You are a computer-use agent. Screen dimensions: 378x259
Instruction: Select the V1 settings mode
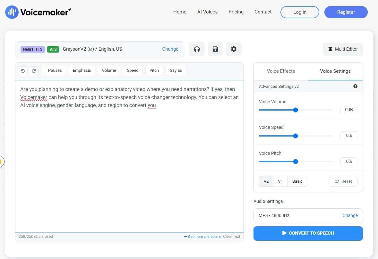[280, 181]
